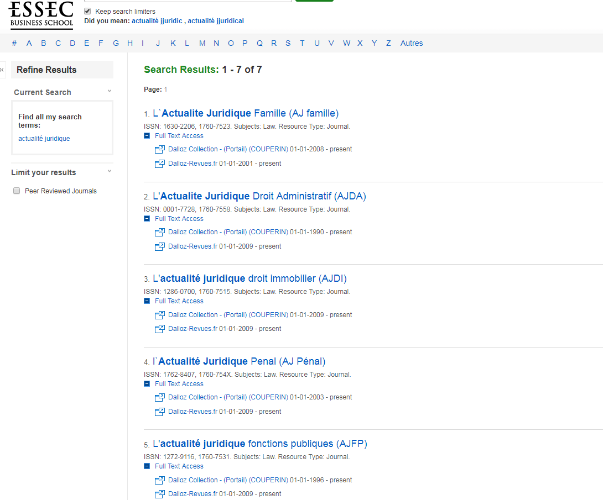Open L'Actualite Juridique Droit Administratif (AJDA)

259,196
